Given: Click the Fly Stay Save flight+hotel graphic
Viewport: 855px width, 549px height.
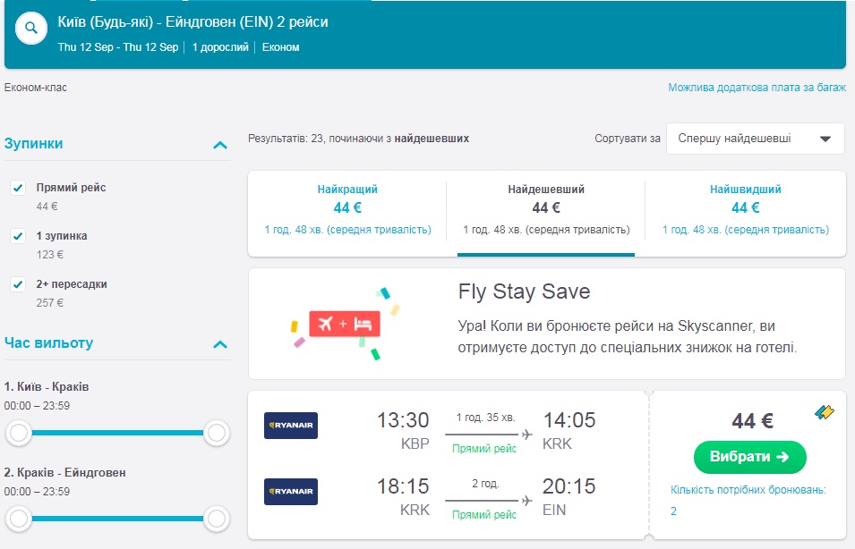Looking at the screenshot, I should click(346, 324).
